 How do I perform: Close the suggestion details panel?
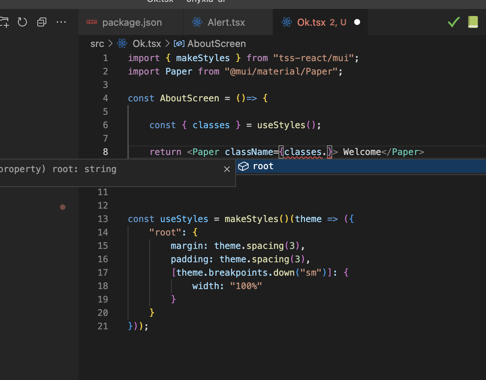[227, 169]
